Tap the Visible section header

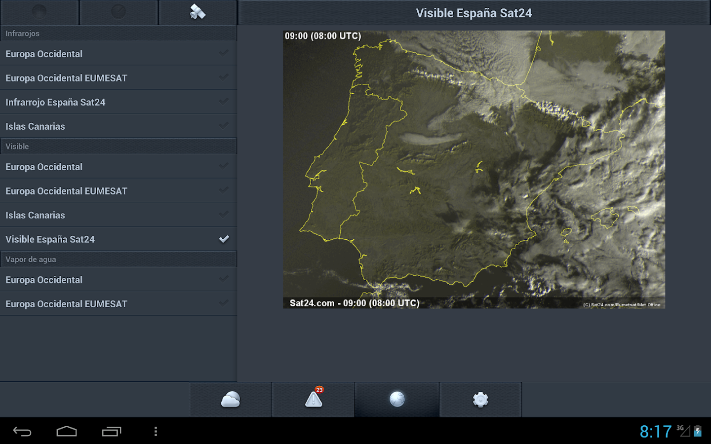pos(118,146)
